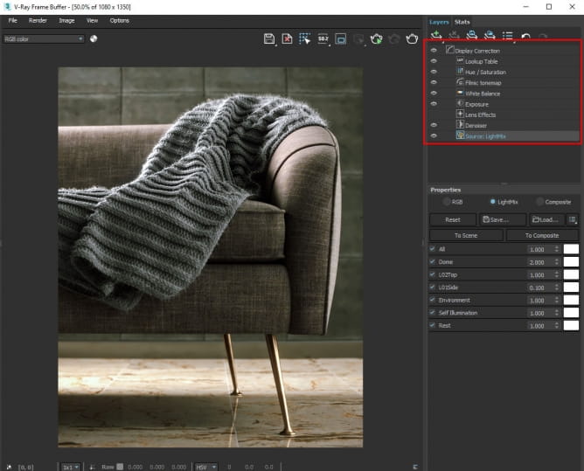
Task: Click the L01Side white color swatch
Action: [x=571, y=287]
